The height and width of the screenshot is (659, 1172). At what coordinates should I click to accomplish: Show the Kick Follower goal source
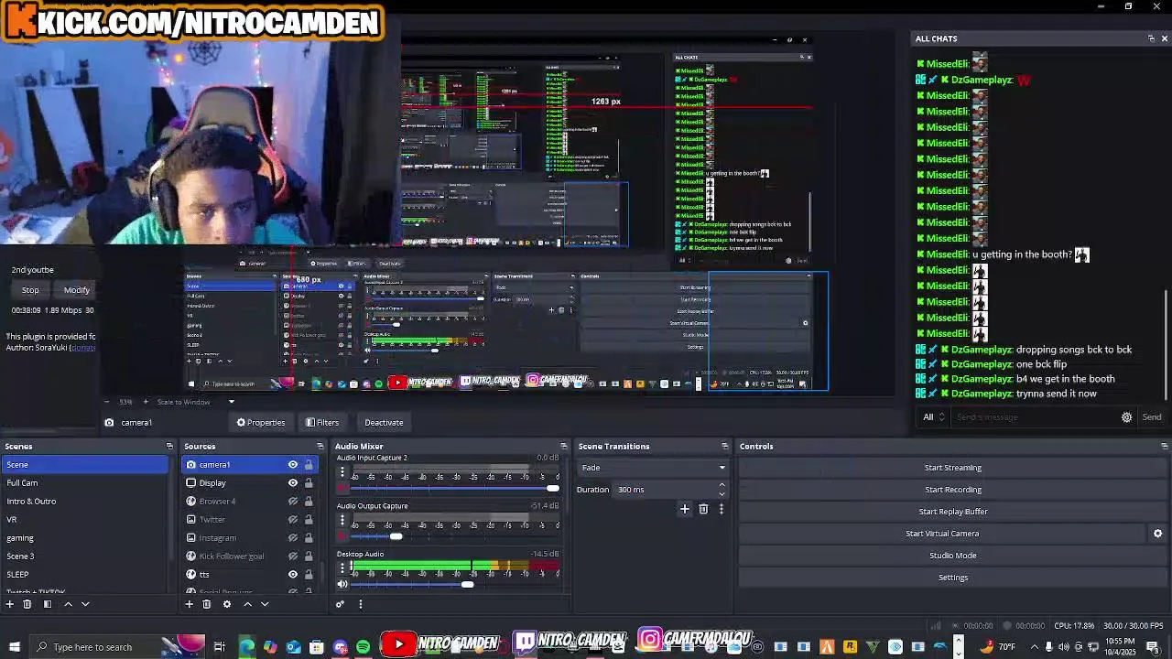[293, 556]
